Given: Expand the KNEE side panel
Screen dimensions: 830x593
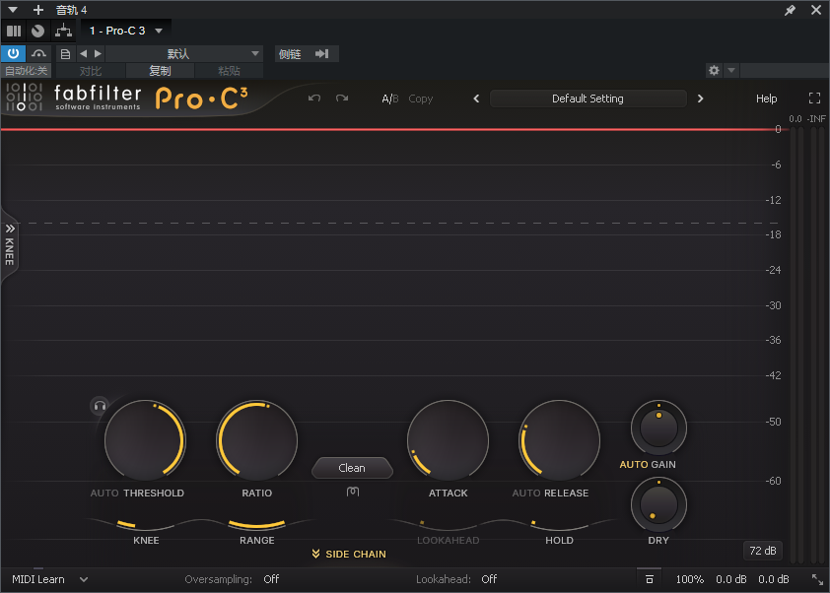Looking at the screenshot, I should [x=10, y=245].
